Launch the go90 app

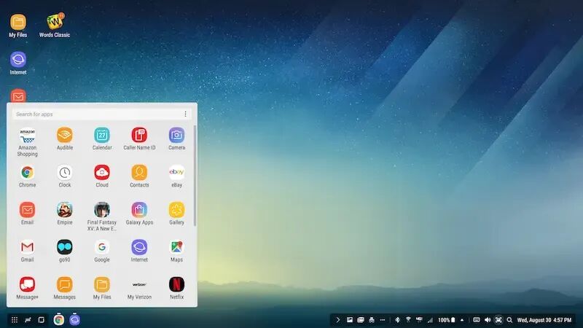[65, 251]
